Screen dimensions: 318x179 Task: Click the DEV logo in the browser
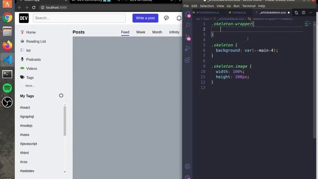[x=24, y=18]
